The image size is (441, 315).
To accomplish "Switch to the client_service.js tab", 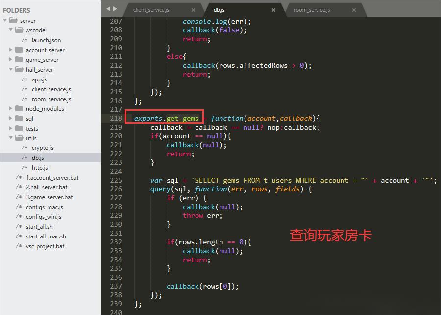I will coord(151,10).
